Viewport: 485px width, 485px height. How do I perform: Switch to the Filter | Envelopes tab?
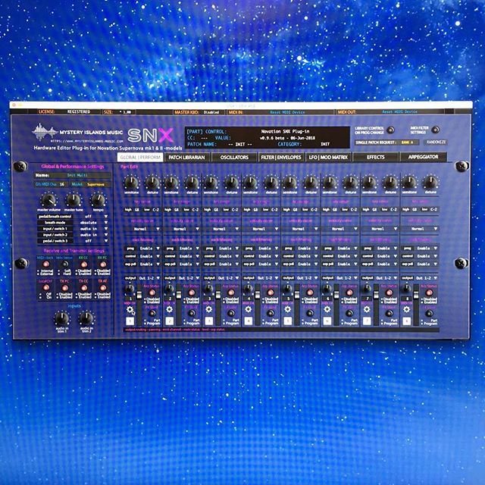[x=281, y=158]
